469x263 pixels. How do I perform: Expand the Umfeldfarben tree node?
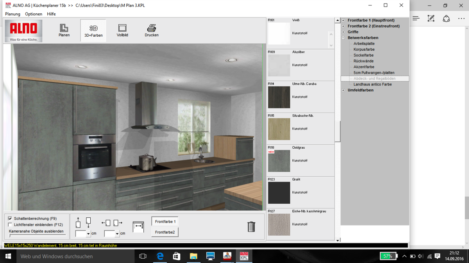click(343, 90)
